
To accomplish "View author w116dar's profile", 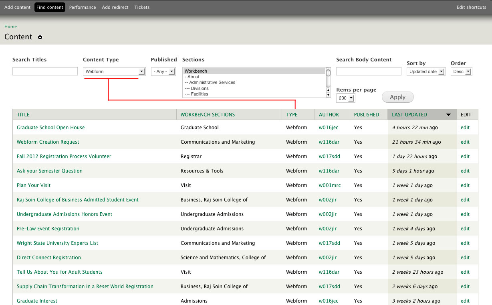I will (329, 142).
